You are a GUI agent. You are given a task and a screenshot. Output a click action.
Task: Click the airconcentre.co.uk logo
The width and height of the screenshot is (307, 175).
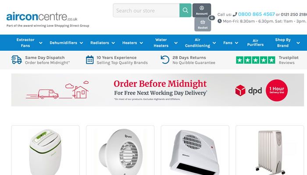point(42,17)
